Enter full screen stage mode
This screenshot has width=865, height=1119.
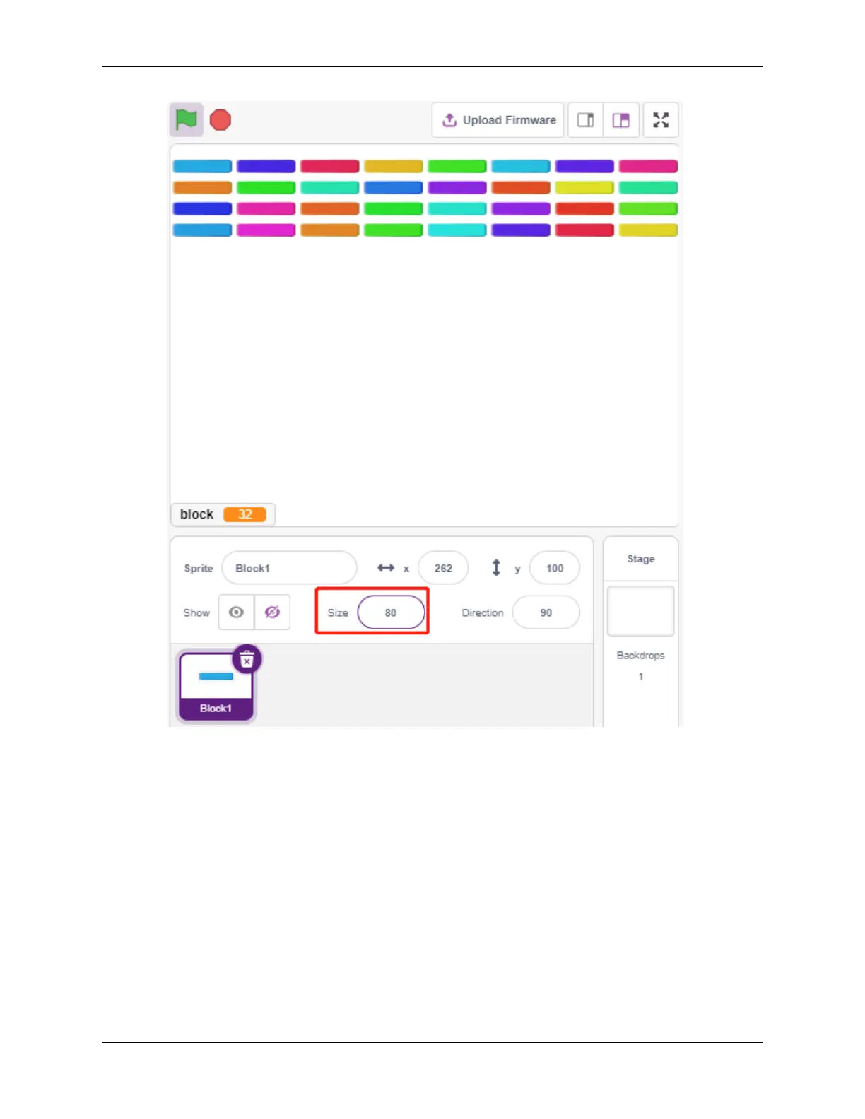661,120
